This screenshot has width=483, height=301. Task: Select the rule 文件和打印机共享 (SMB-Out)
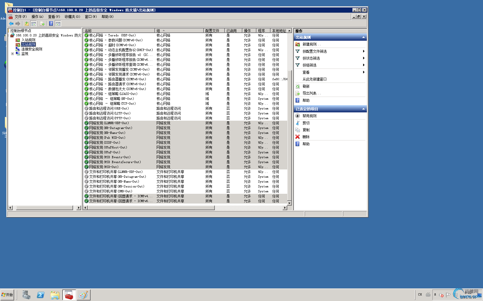pyautogui.click(x=185, y=191)
